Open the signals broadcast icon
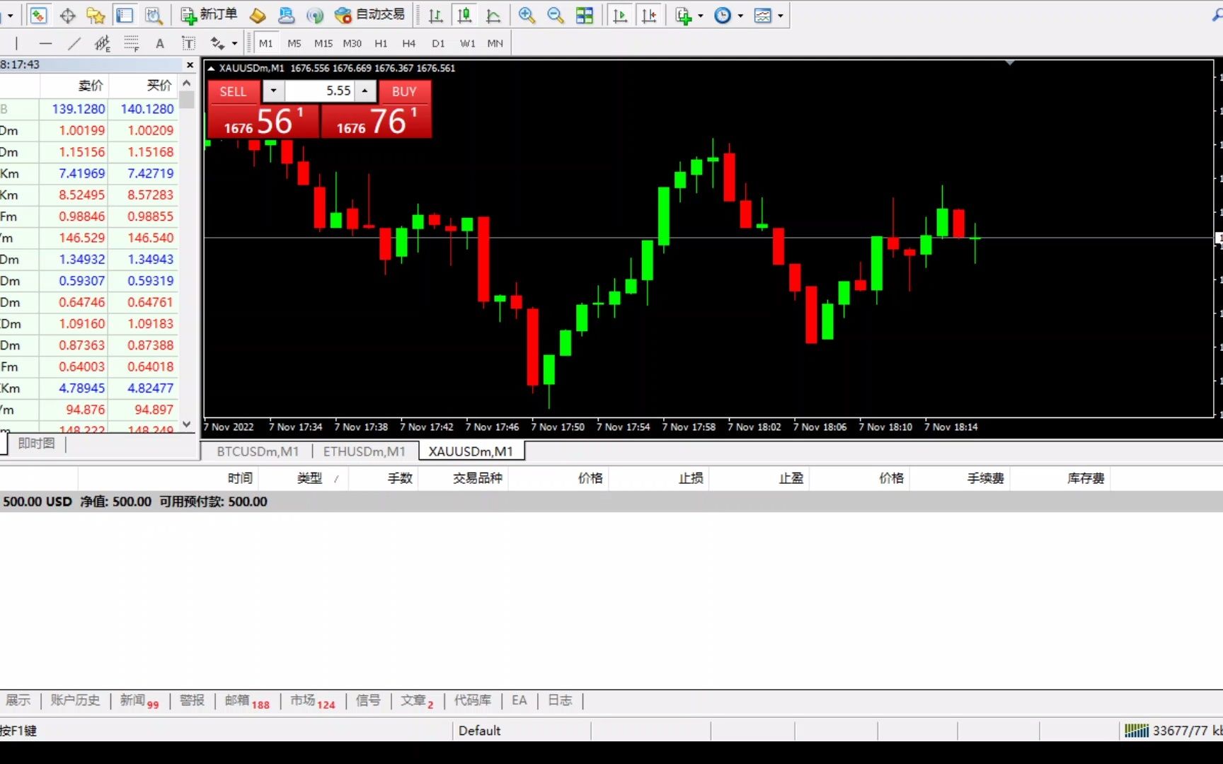 [315, 15]
